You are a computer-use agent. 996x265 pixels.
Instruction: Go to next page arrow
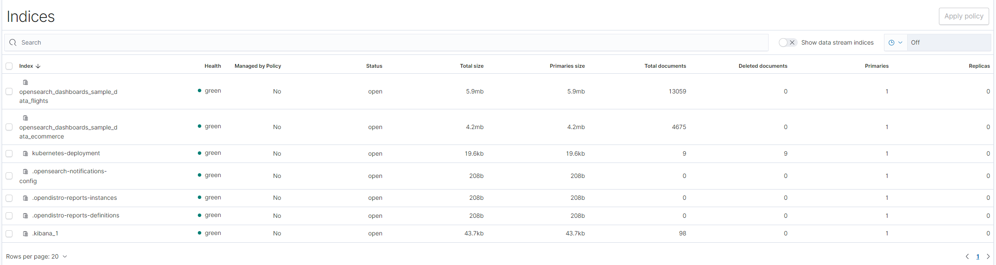tap(988, 256)
